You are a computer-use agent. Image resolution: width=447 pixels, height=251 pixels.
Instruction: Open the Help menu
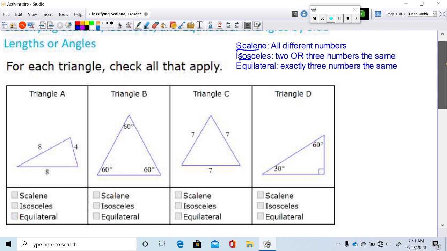78,14
